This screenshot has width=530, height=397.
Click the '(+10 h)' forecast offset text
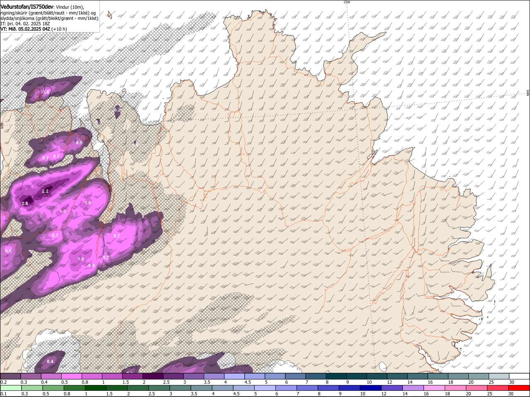[59, 29]
